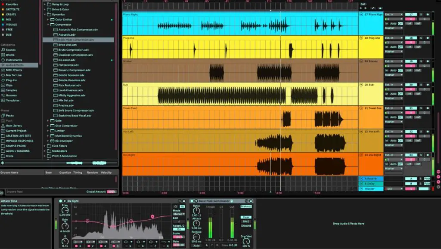The height and width of the screenshot is (249, 441).
Task: Arm recording on the 17 Piano Right track
Action: click(x=428, y=14)
